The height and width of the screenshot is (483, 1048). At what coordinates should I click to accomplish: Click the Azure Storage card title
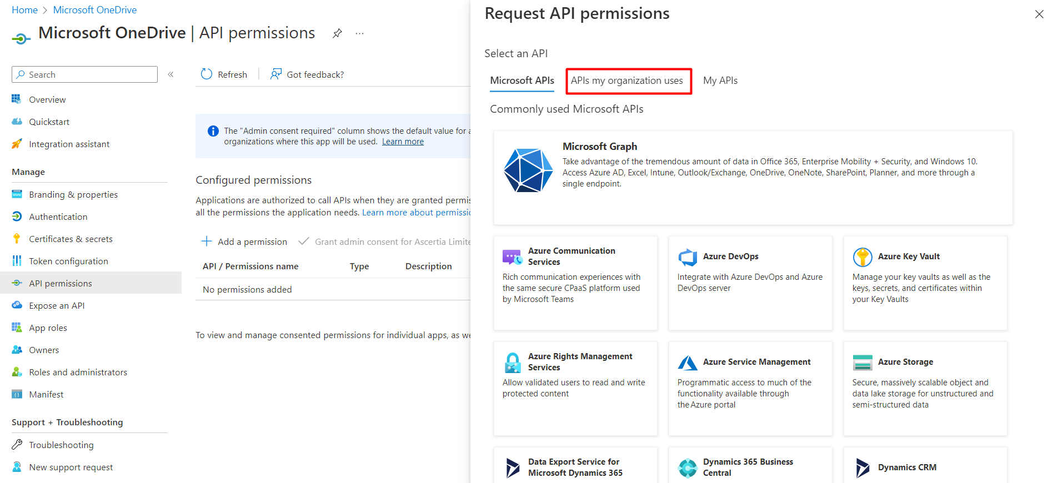(x=905, y=362)
